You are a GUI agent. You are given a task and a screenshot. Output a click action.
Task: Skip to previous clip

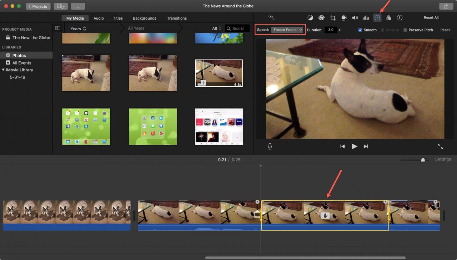[342, 146]
